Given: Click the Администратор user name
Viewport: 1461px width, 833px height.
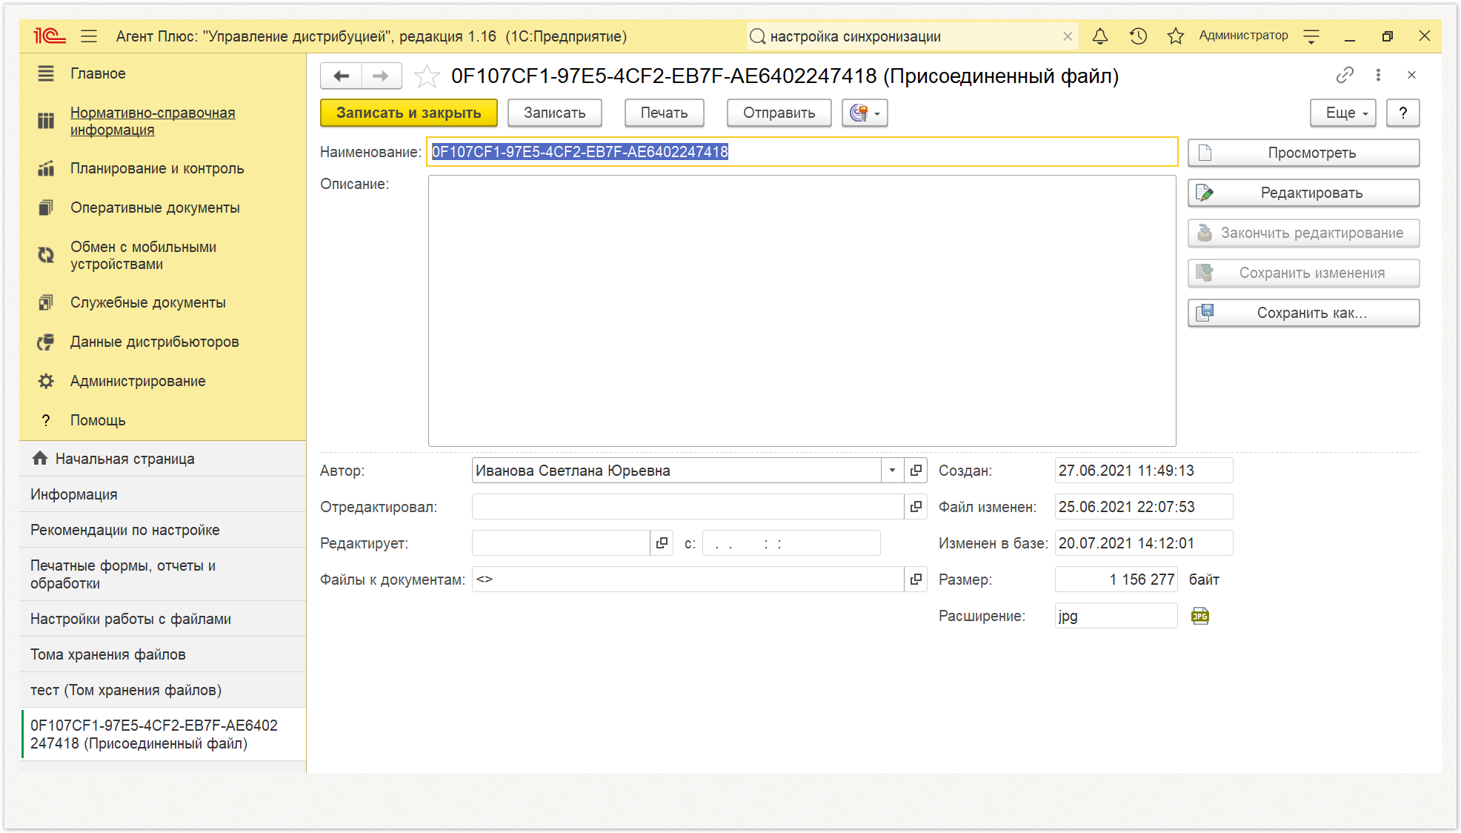Looking at the screenshot, I should click(1243, 36).
